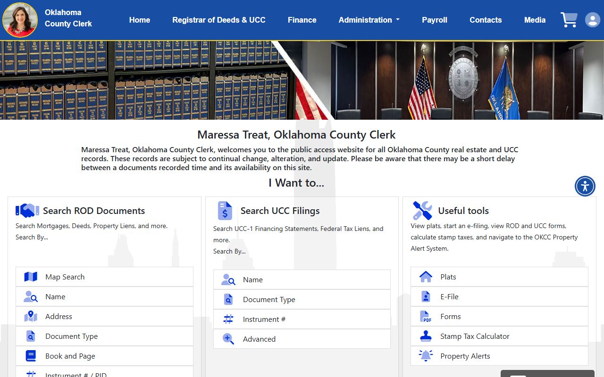Click the Oklahoma County Clerk title link
The image size is (604, 377).
click(x=68, y=18)
